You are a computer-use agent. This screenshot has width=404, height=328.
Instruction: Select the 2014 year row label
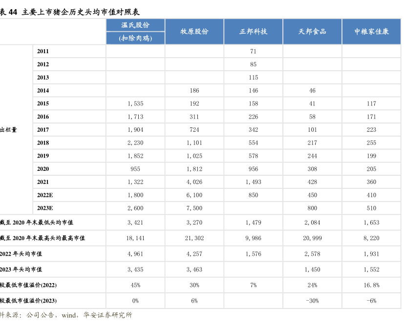43,91
